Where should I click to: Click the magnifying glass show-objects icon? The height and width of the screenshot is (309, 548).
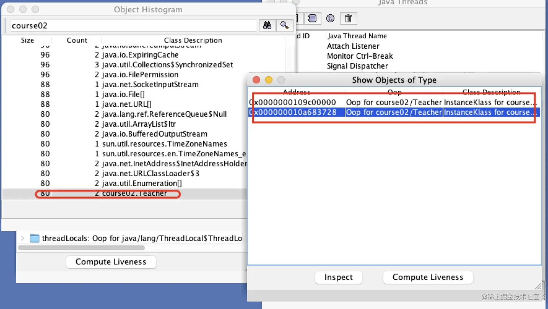(285, 25)
